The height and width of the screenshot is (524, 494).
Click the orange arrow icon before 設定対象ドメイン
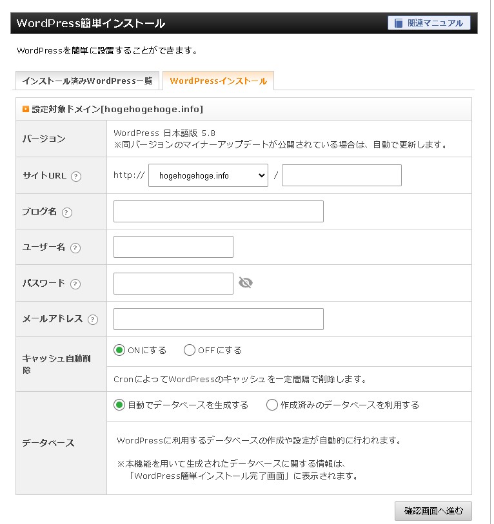pyautogui.click(x=26, y=110)
